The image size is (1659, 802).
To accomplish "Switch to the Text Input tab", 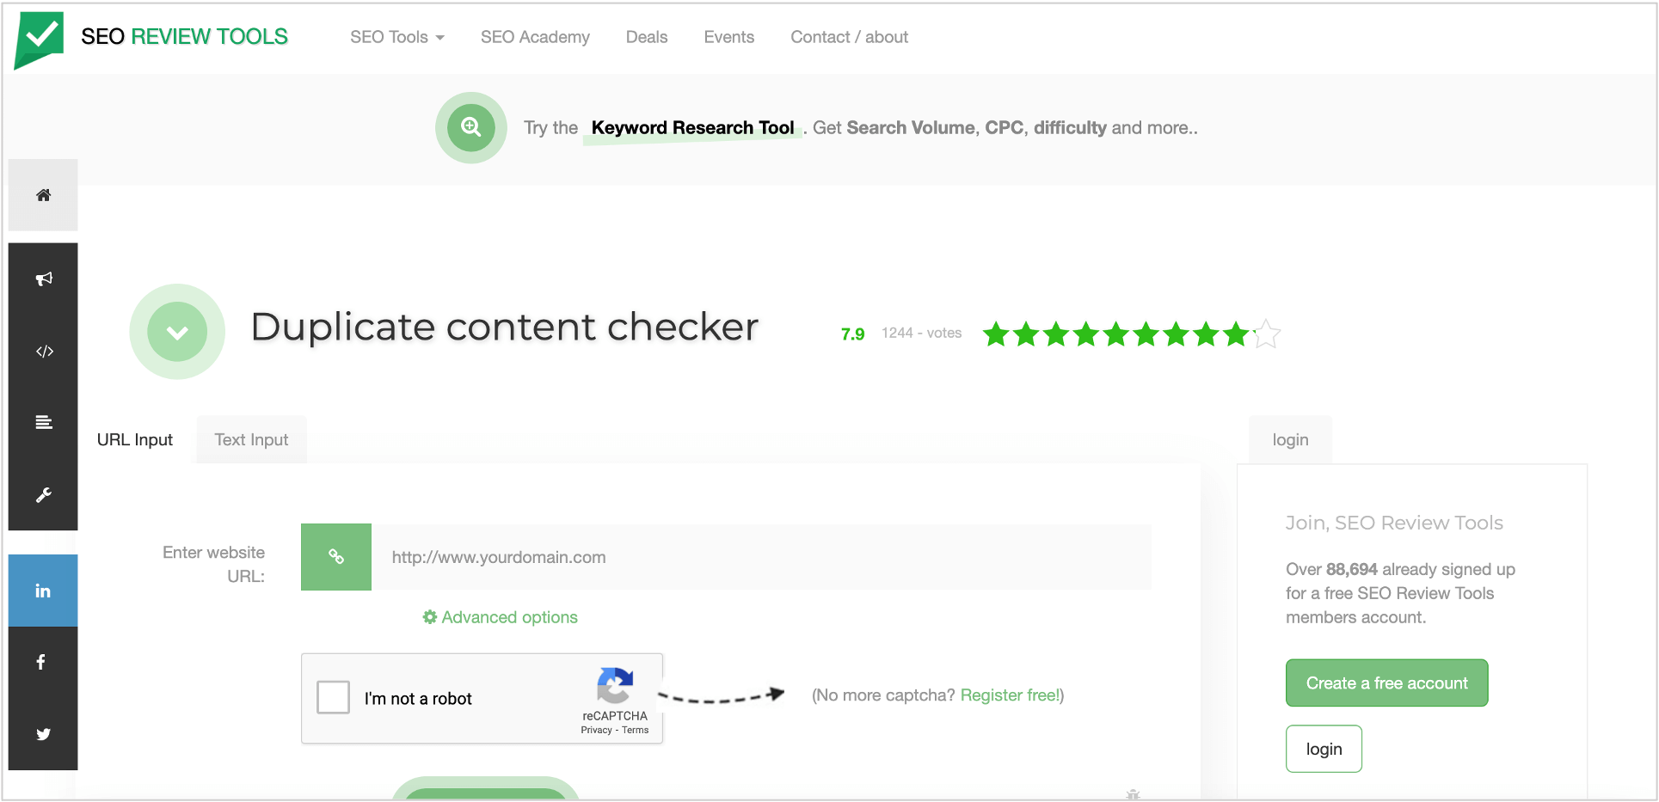I will point(251,439).
